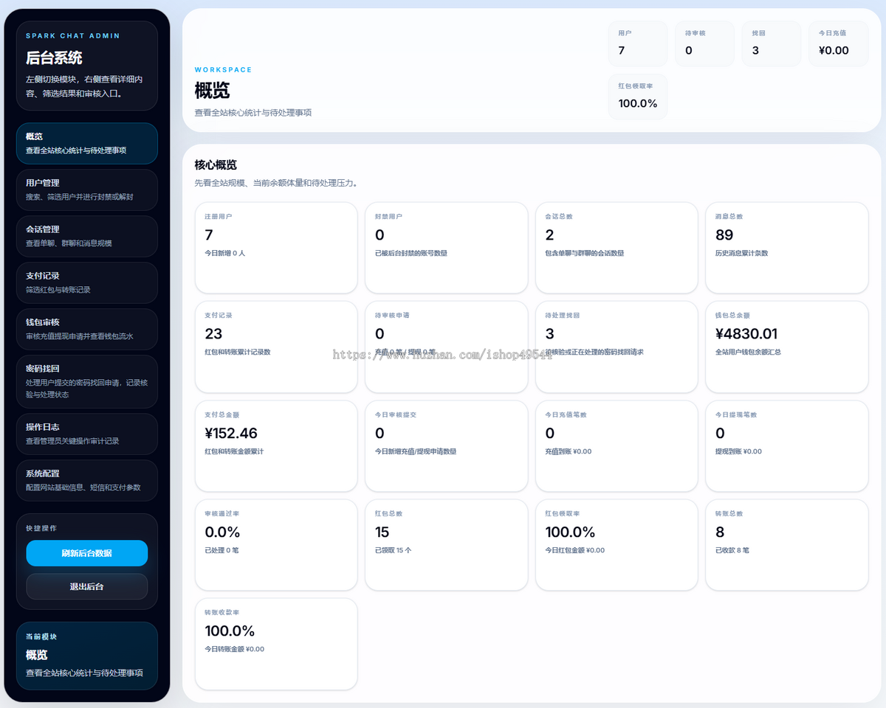This screenshot has width=886, height=708.
Task: Open the 用户管理 sidebar module
Action: [x=86, y=190]
